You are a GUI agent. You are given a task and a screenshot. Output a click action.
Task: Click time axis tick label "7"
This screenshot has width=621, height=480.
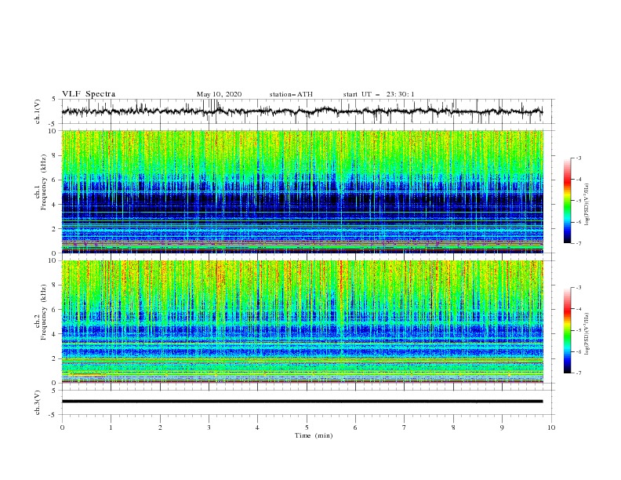[x=405, y=427]
